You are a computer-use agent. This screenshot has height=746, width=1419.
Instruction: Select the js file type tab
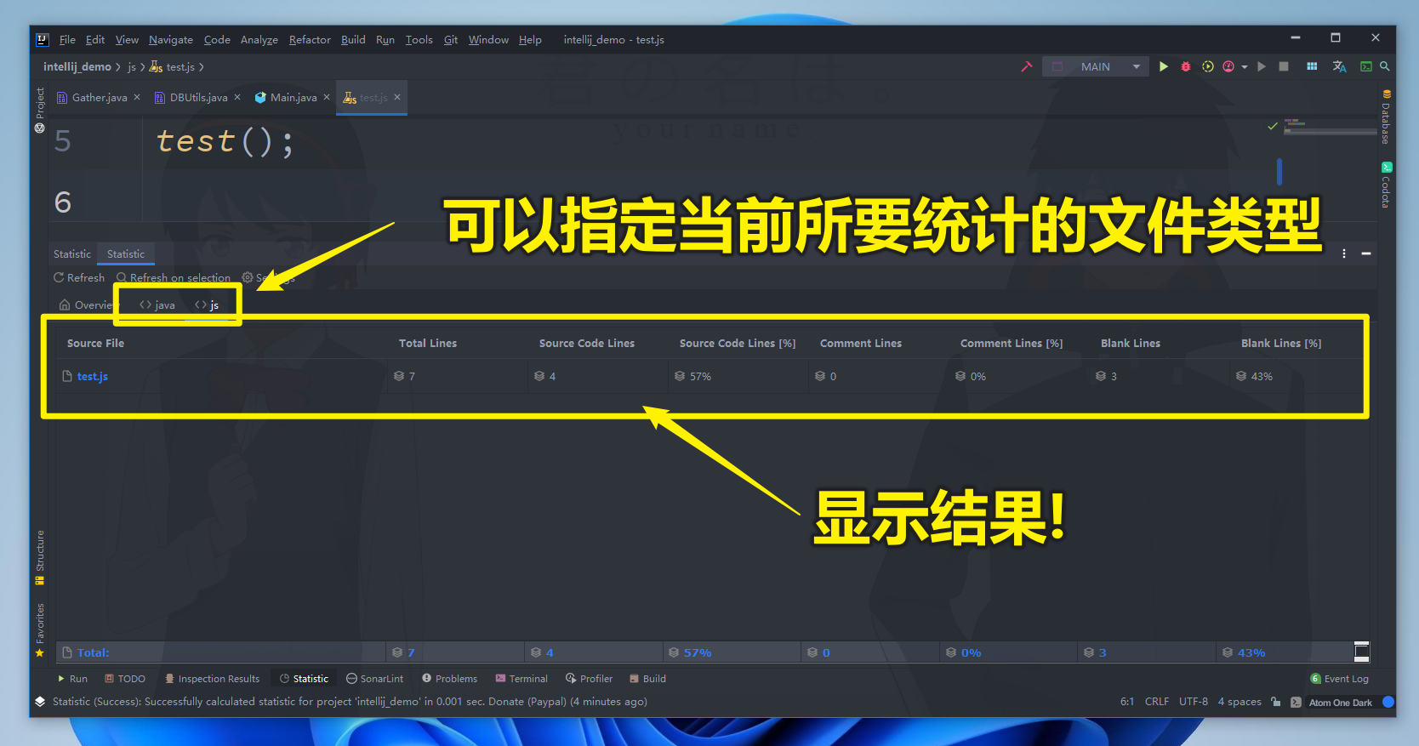207,305
